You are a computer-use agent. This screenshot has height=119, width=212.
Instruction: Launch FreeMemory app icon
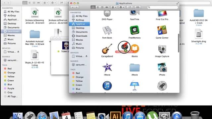pos(134,30)
